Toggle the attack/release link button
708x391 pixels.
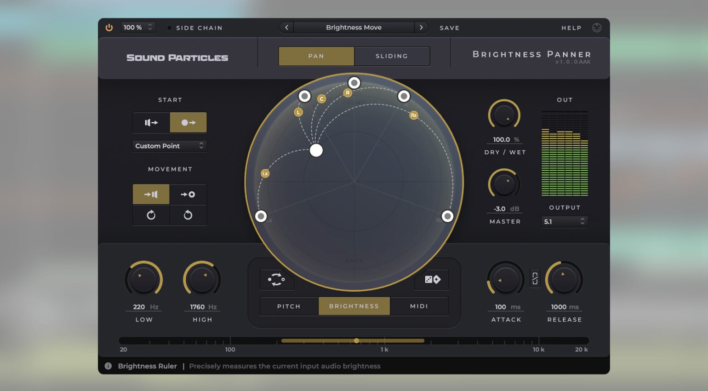point(535,279)
